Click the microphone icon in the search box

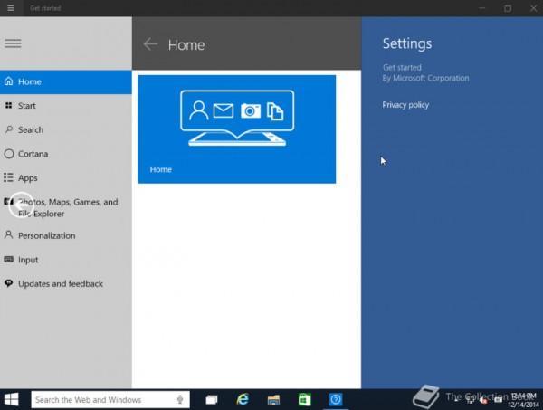181,399
